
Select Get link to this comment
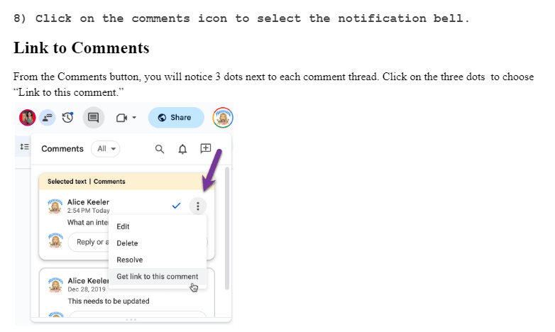coord(158,277)
